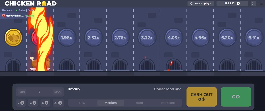Image resolution: width=265 pixels, height=111 pixels.
Task: Click the bet amount field showing 3
Action: pyautogui.click(x=40, y=92)
